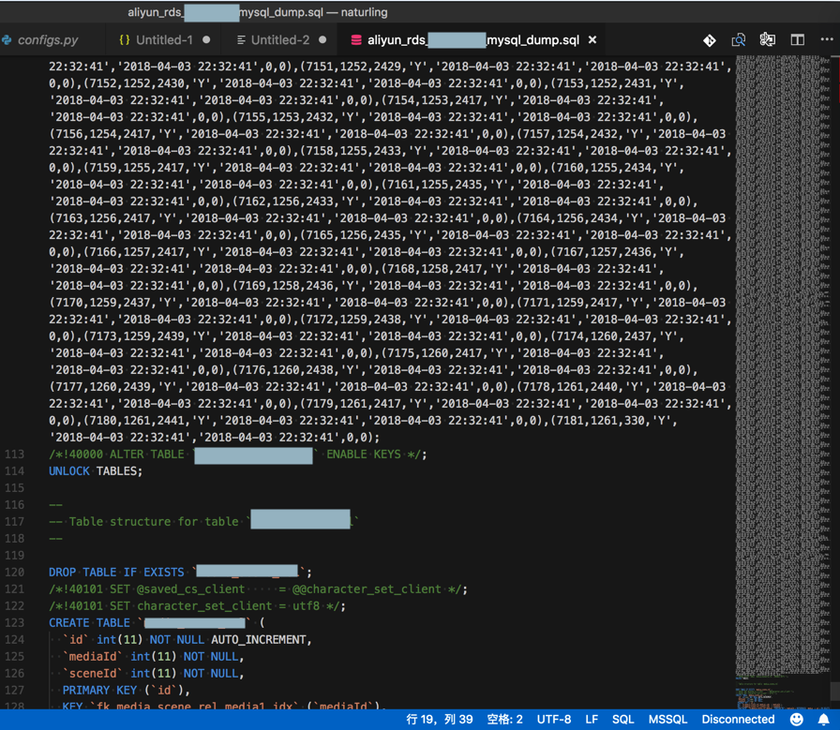
Task: Click the Python icon on configs.py tab
Action: pyautogui.click(x=7, y=39)
